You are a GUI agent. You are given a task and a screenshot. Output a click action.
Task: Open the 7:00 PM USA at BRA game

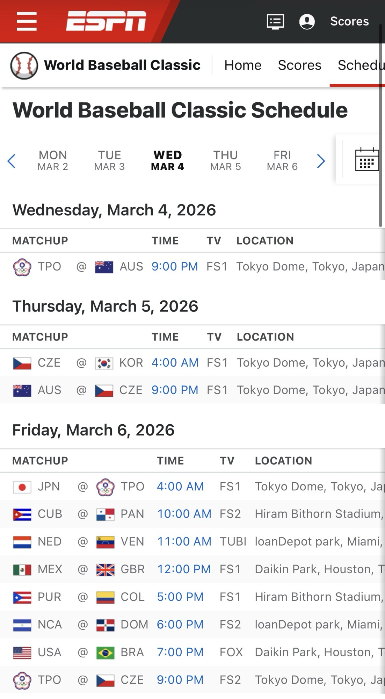click(x=180, y=652)
